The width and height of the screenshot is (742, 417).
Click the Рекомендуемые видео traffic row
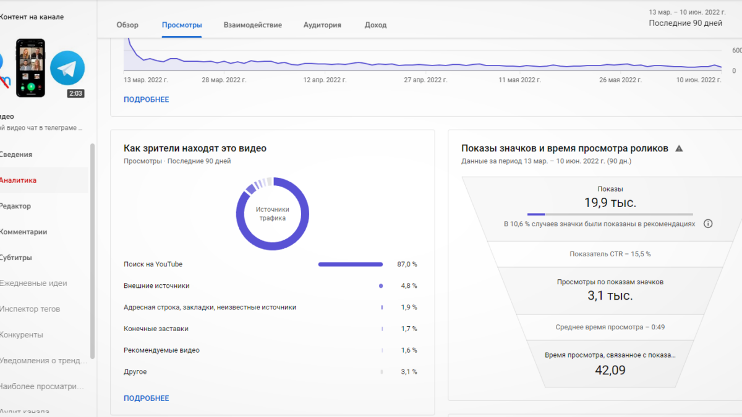click(270, 350)
